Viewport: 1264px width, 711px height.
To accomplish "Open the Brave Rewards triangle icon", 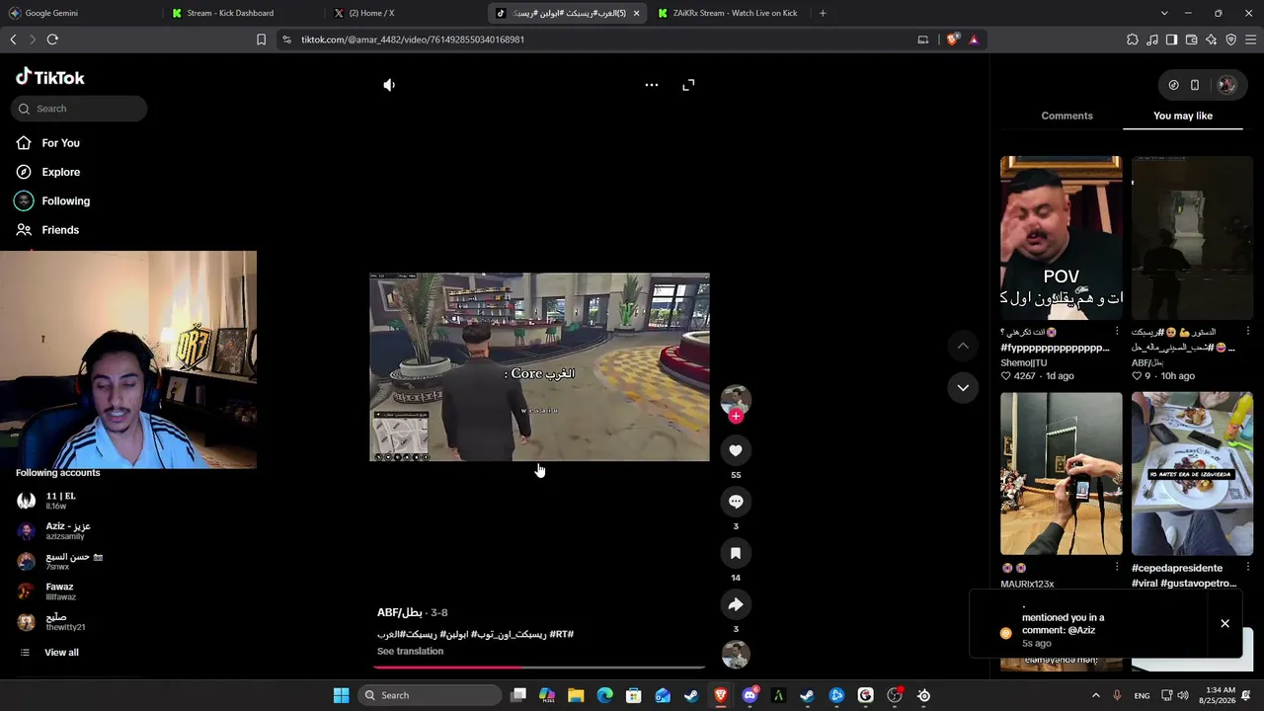I will click(974, 39).
